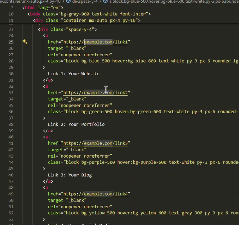Click line number 25 in the gutter
This screenshot has height=225, width=239.
[x=11, y=42]
